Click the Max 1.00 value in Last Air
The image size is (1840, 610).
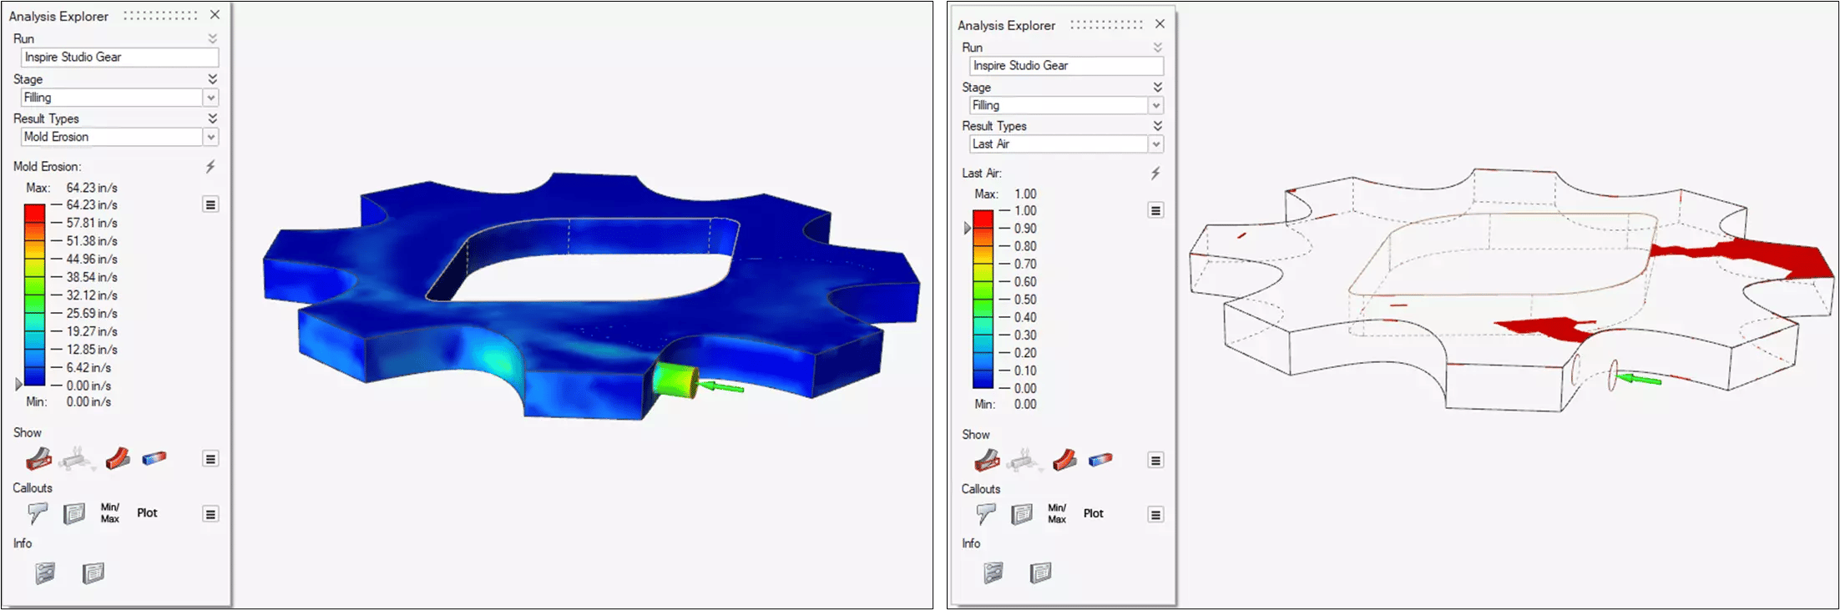coord(1025,194)
